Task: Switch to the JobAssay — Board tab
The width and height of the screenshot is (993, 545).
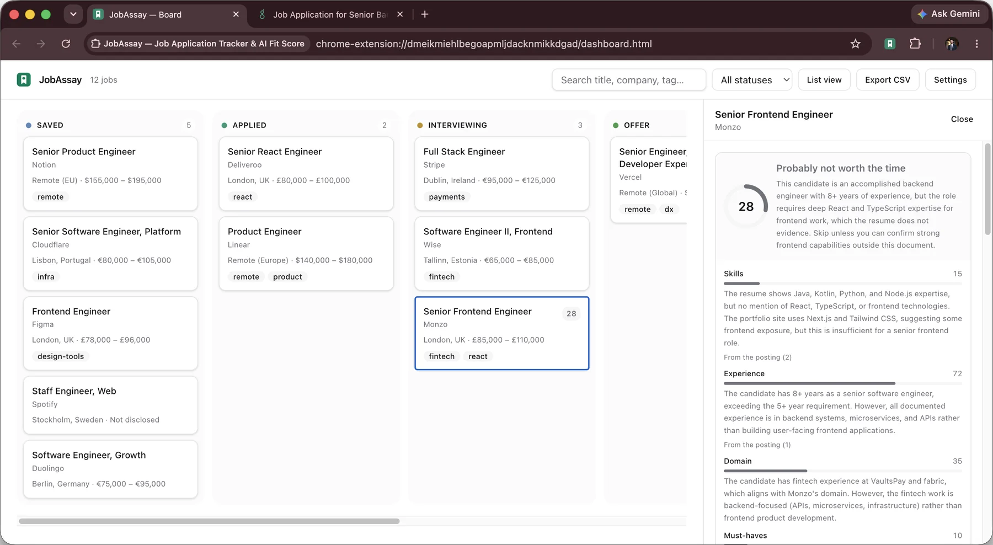Action: tap(166, 14)
